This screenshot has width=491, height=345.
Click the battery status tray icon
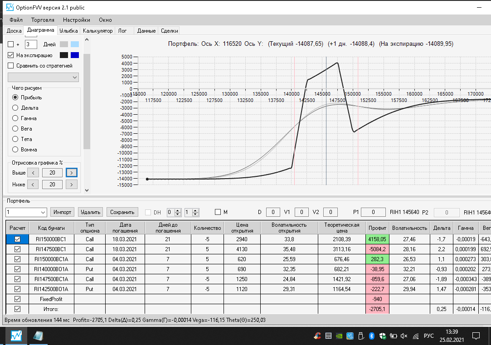click(x=394, y=336)
